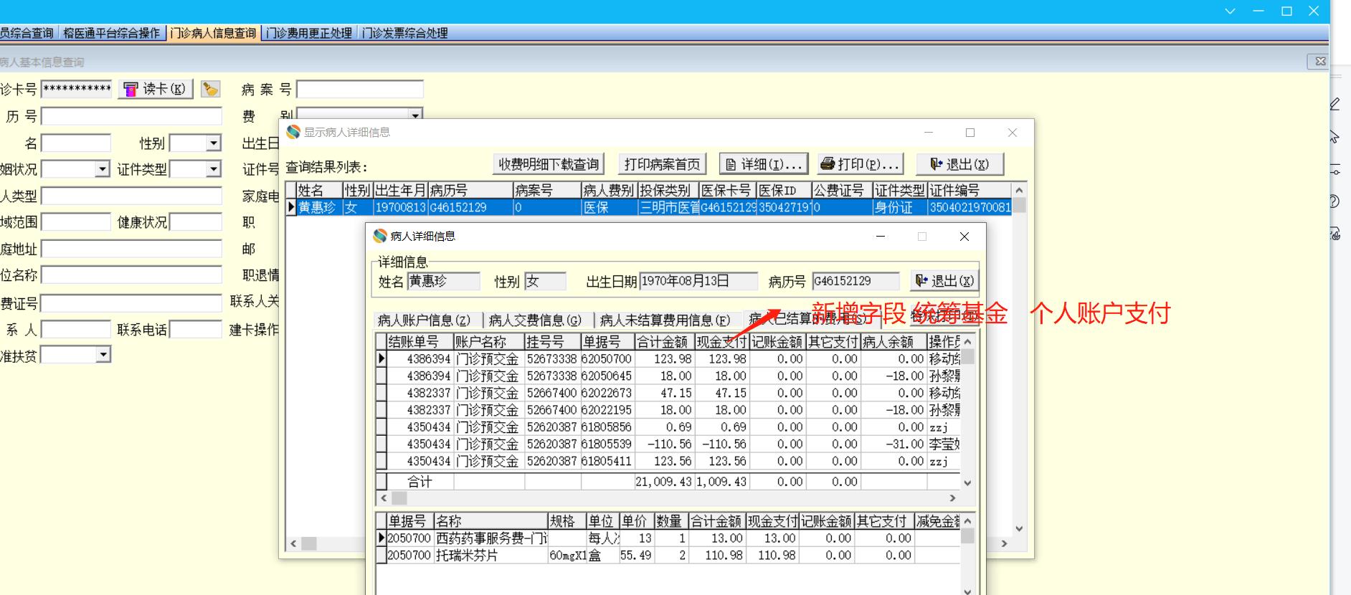
Task: Select the pen tool on the right sidebar
Action: 1335,105
